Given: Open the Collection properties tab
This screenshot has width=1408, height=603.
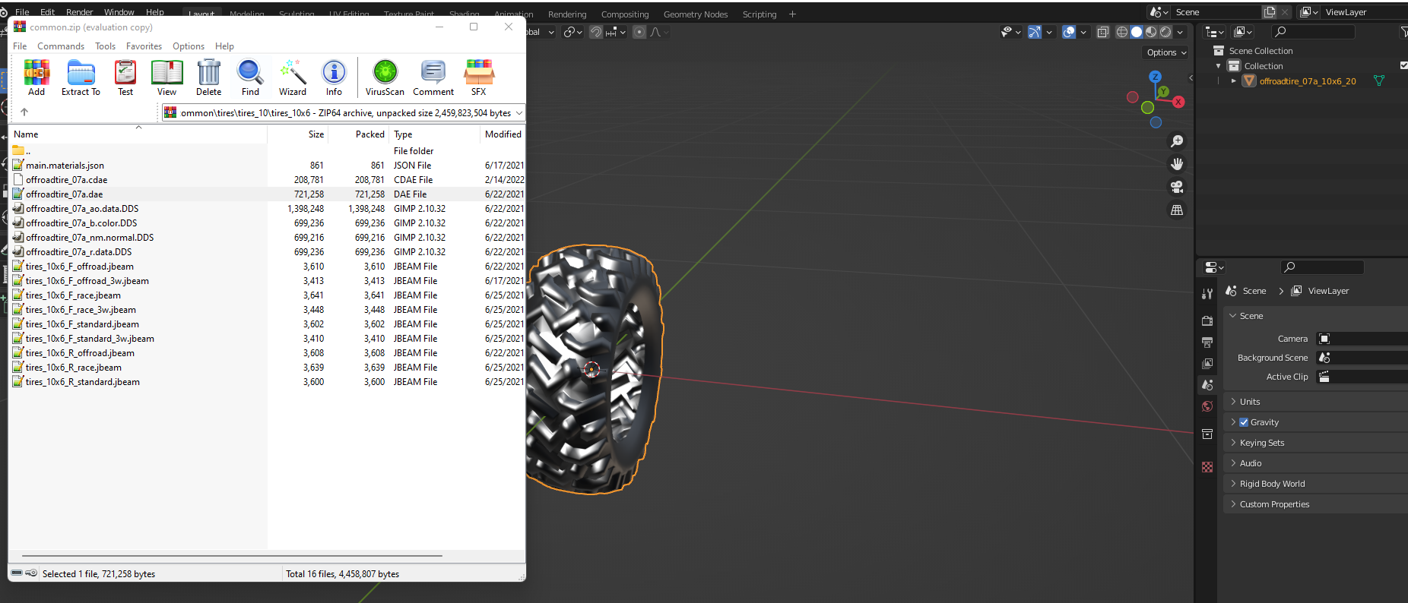Looking at the screenshot, I should point(1207,434).
